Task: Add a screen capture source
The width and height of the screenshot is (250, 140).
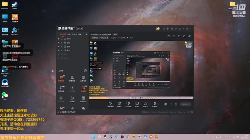Action: pyautogui.click(x=111, y=105)
